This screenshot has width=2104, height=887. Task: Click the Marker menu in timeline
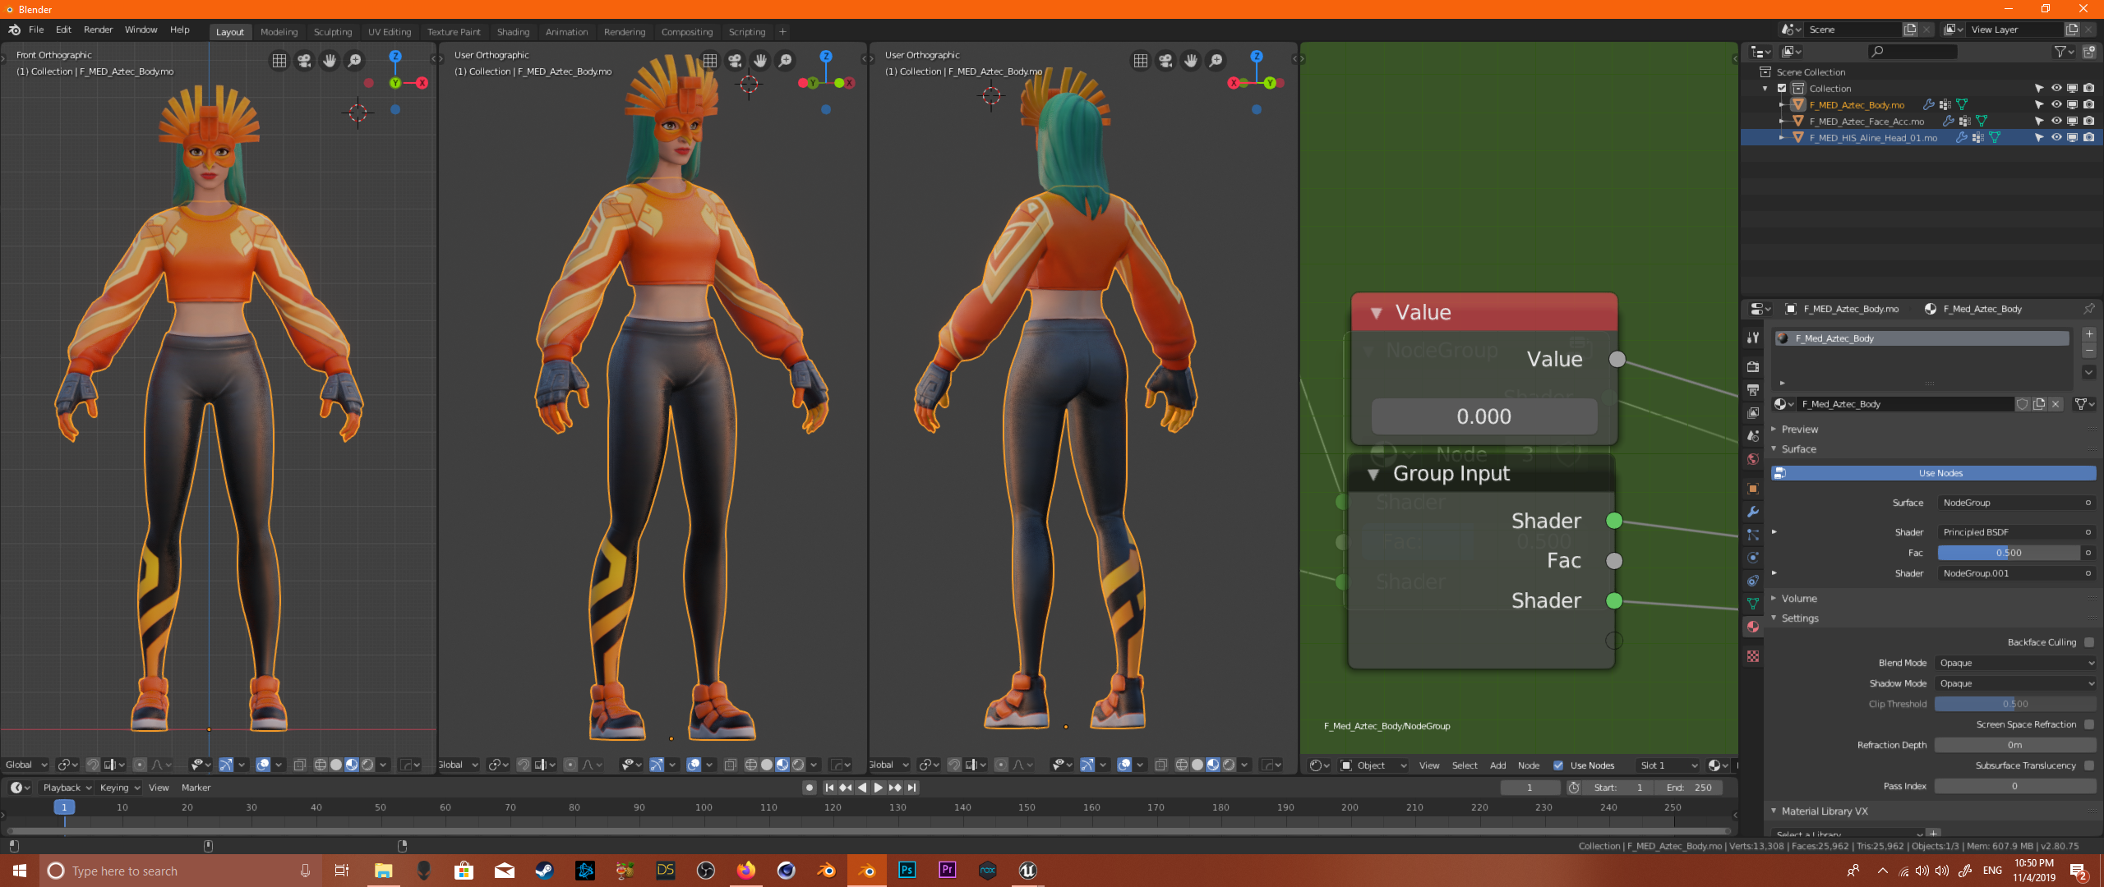tap(196, 788)
